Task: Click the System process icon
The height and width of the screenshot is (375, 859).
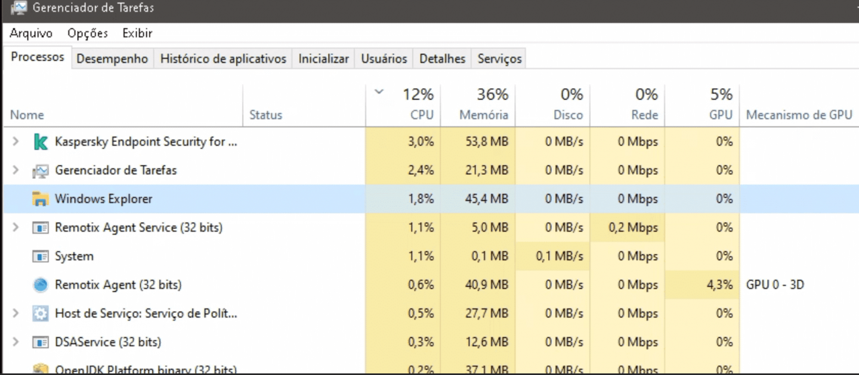Action: (41, 256)
